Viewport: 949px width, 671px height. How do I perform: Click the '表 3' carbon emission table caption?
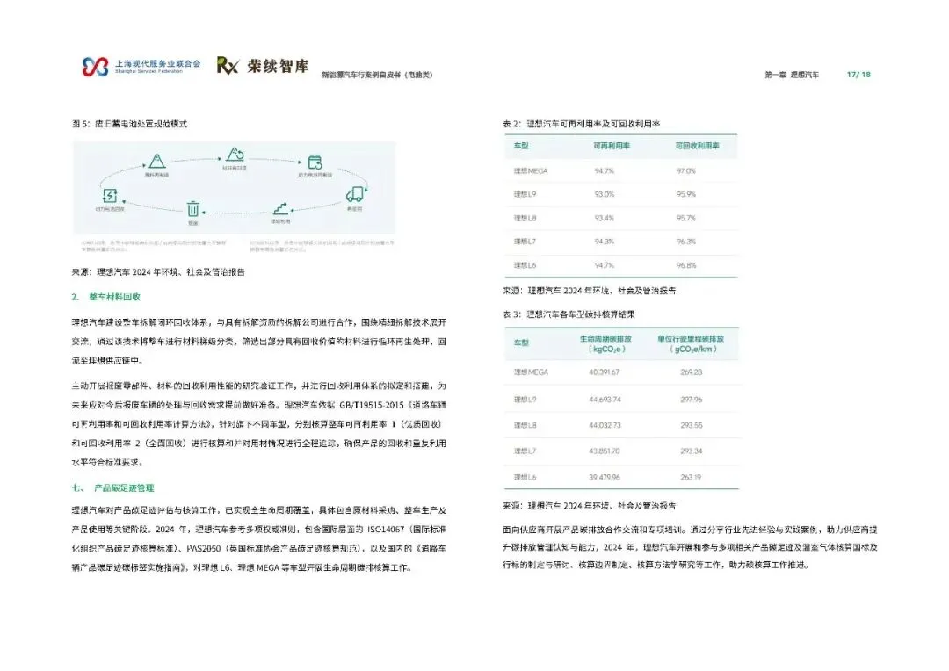569,314
